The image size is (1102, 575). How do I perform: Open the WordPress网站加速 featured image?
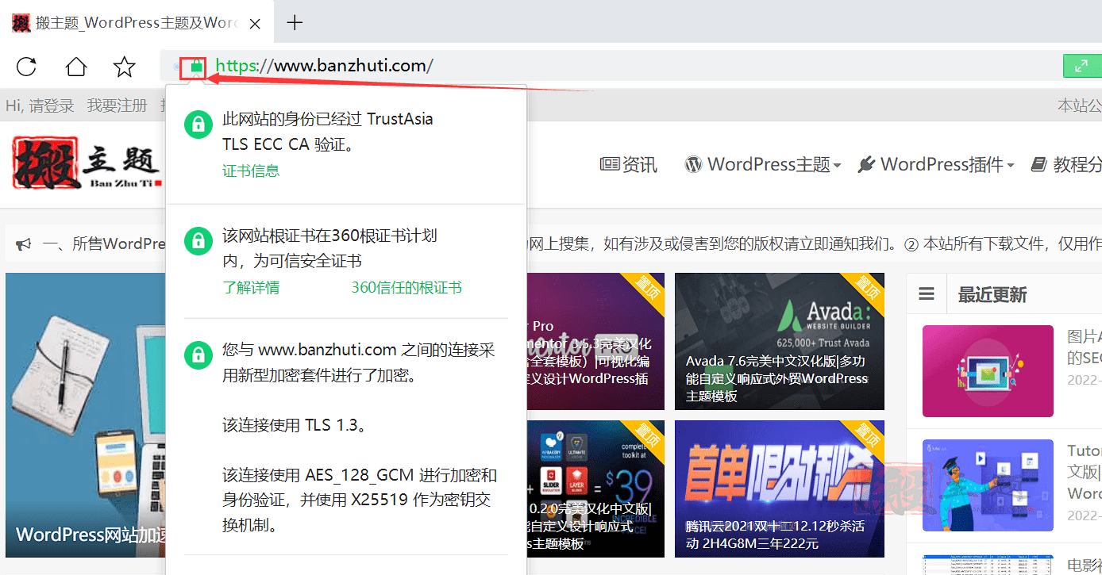[86, 416]
